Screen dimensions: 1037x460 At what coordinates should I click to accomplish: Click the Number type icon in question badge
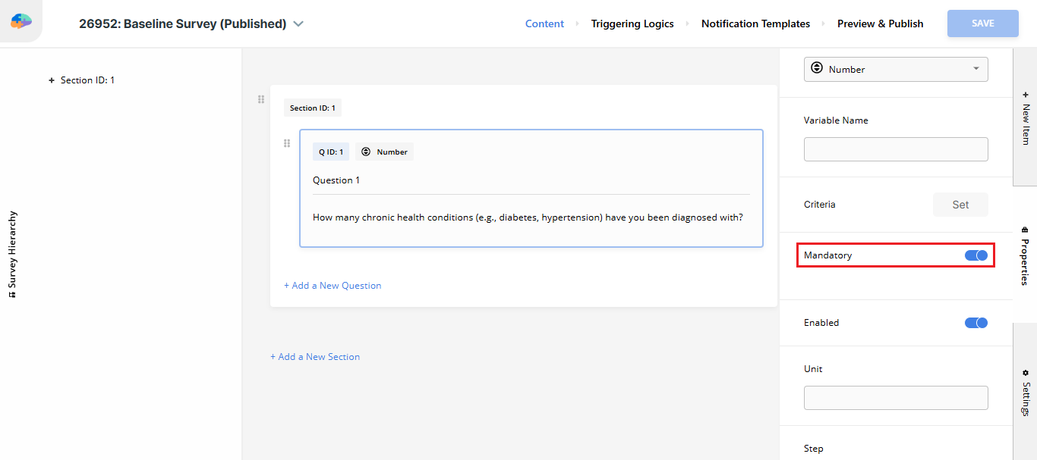click(366, 152)
